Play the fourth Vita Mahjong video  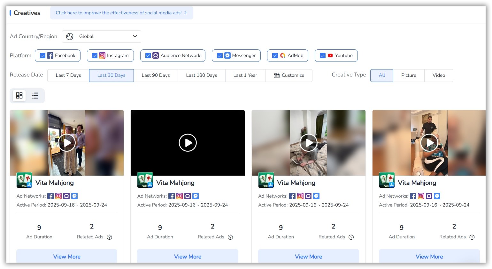[x=429, y=143]
